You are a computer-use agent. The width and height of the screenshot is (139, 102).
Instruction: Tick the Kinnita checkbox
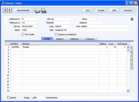pyautogui.click(x=8, y=98)
